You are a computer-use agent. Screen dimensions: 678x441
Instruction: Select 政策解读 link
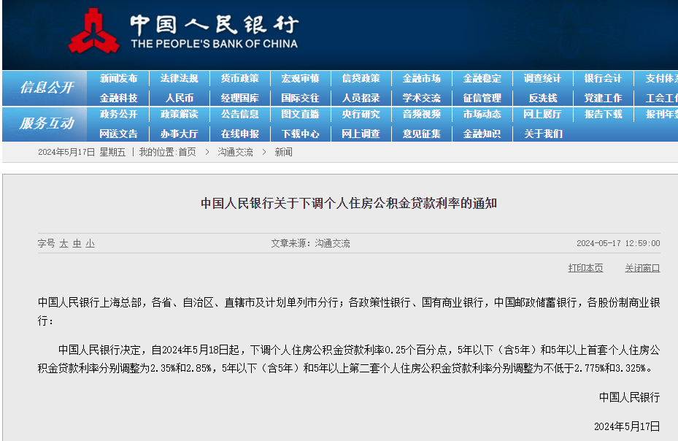pos(179,114)
